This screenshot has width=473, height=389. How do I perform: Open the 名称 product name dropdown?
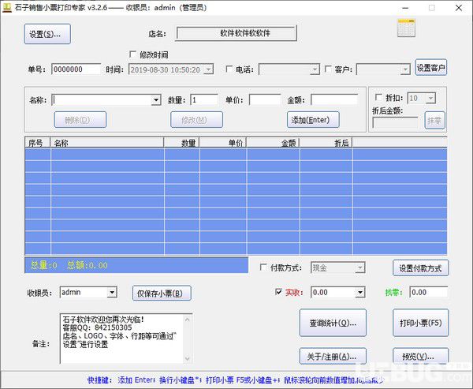[156, 100]
